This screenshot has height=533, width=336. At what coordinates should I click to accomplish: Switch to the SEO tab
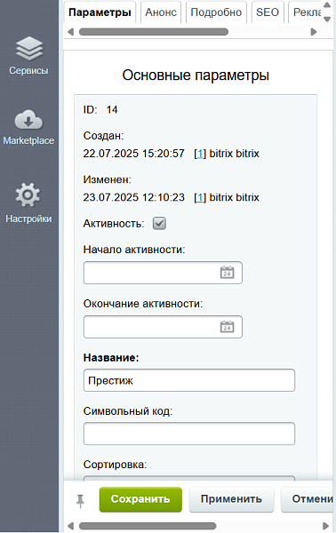point(268,12)
